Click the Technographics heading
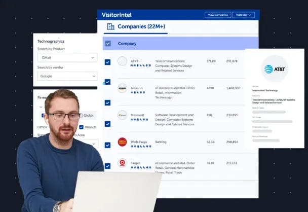Screen dimensions: 308x212 point(51,41)
